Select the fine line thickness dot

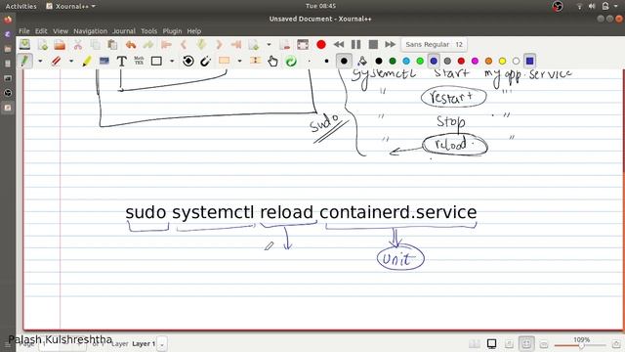pos(310,61)
